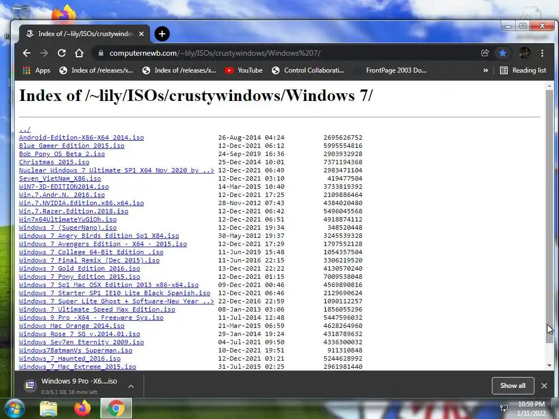The width and height of the screenshot is (559, 419).
Task: Download Windows 9 Pro -X64 - Freeware Sys.iso
Action: coord(91,318)
